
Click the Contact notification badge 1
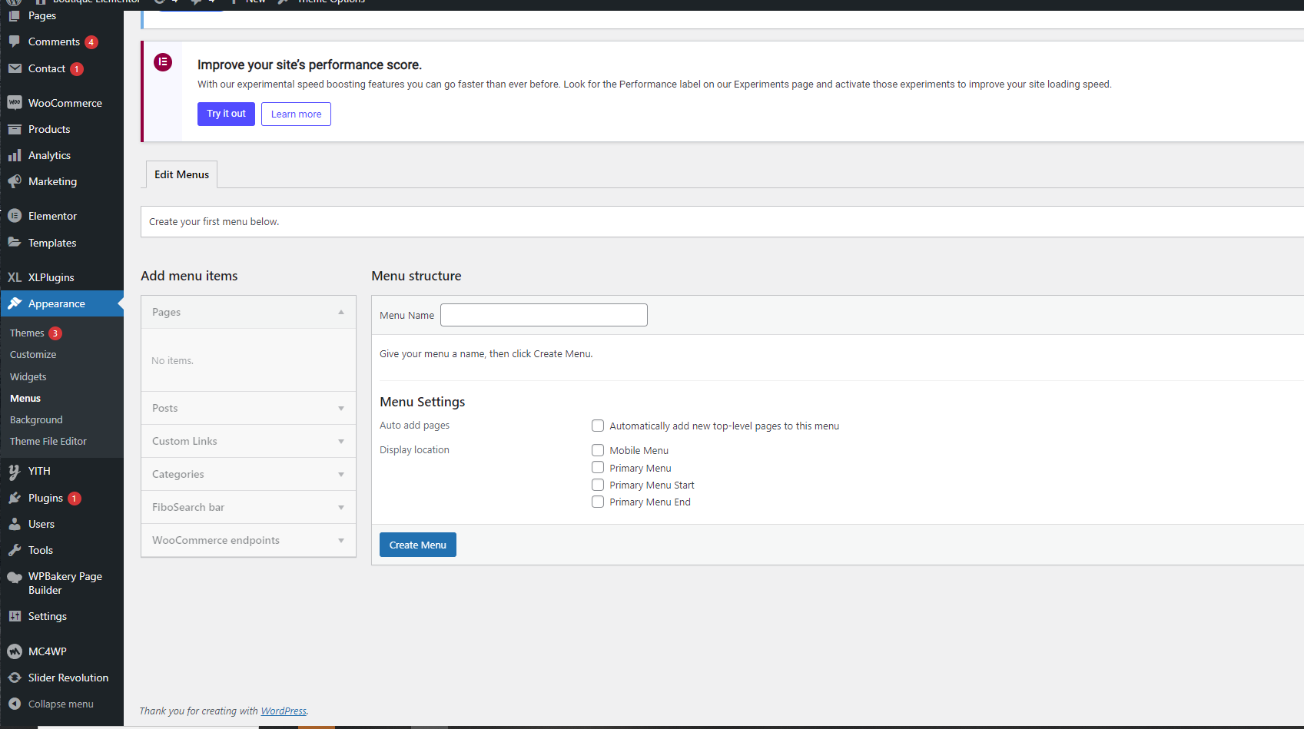point(77,69)
